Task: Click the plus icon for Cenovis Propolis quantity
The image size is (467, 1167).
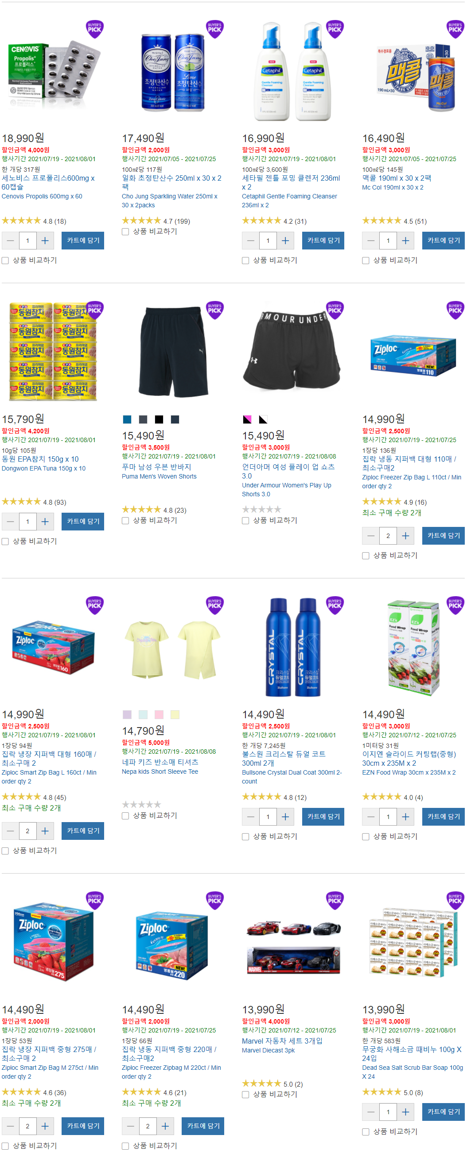Action: tap(45, 241)
